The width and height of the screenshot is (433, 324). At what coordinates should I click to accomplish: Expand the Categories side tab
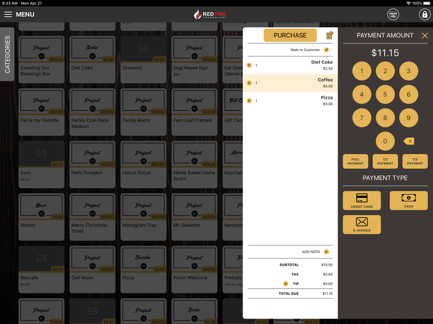pyautogui.click(x=7, y=54)
